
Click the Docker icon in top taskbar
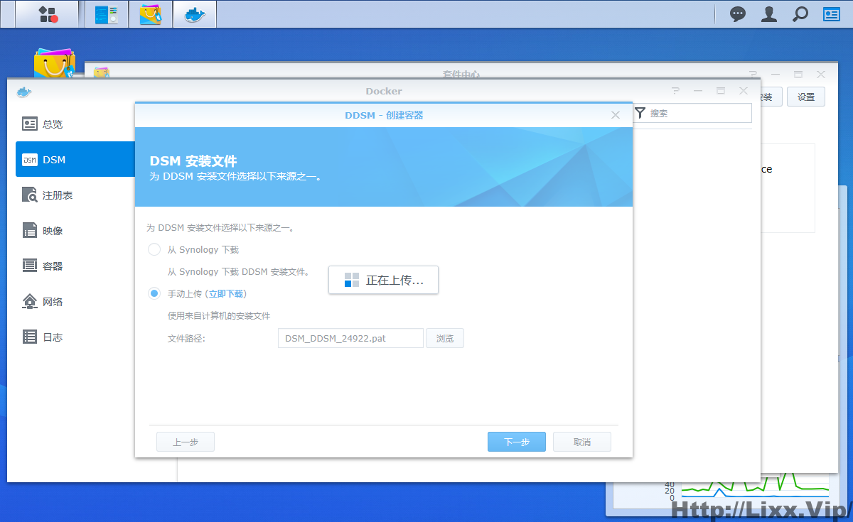pyautogui.click(x=194, y=13)
